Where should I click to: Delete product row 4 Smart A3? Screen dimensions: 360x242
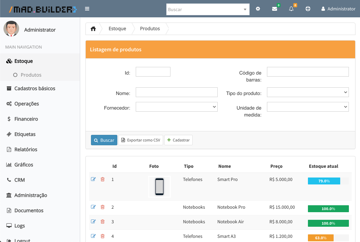click(103, 236)
